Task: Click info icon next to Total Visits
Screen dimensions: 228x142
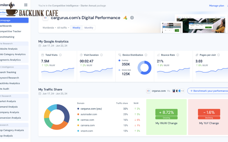Action: 60,55
